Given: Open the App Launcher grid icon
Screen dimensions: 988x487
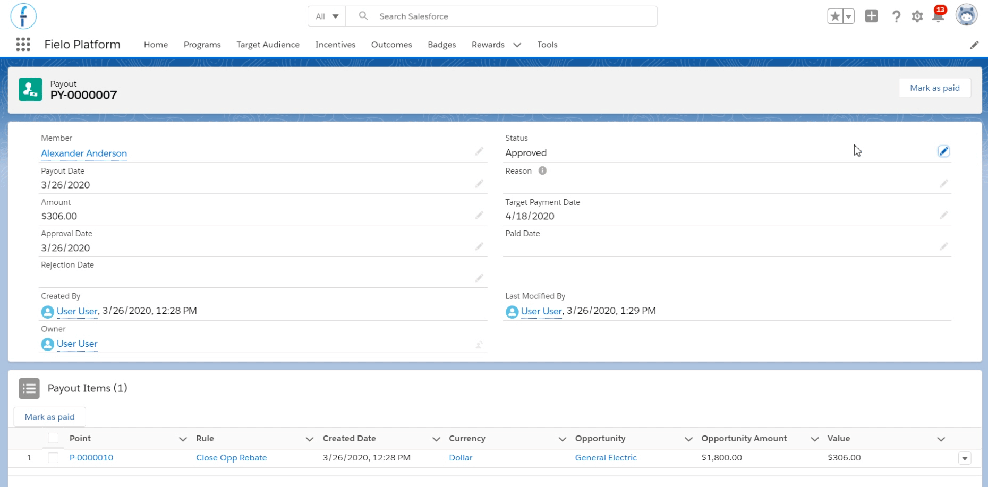Looking at the screenshot, I should (23, 45).
